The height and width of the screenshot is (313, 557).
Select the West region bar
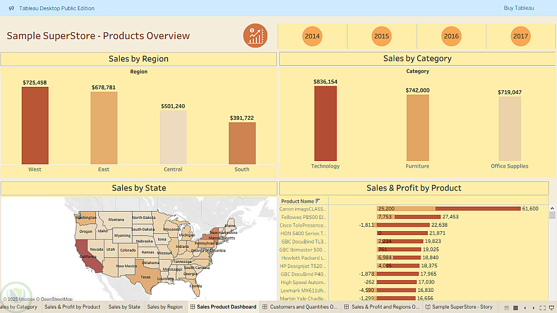[35, 125]
